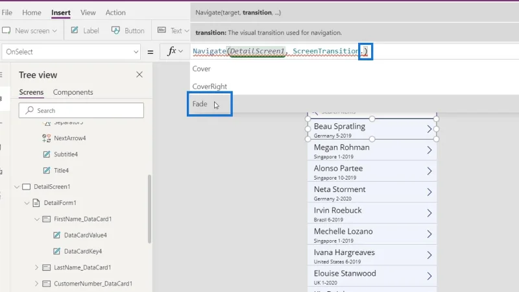Screen dimensions: 519x292
Task: Click the Tree view search box
Action: tap(81, 110)
